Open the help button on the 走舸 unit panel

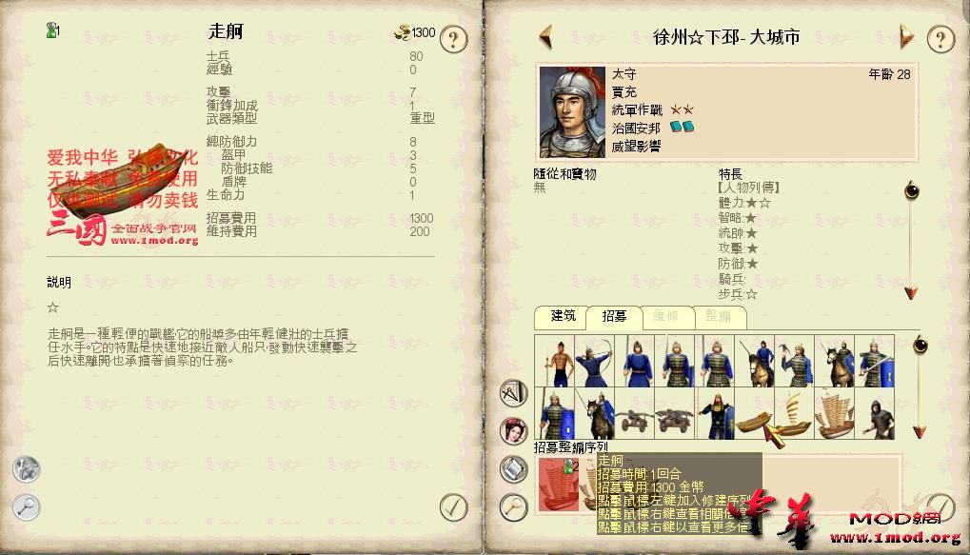[x=453, y=40]
